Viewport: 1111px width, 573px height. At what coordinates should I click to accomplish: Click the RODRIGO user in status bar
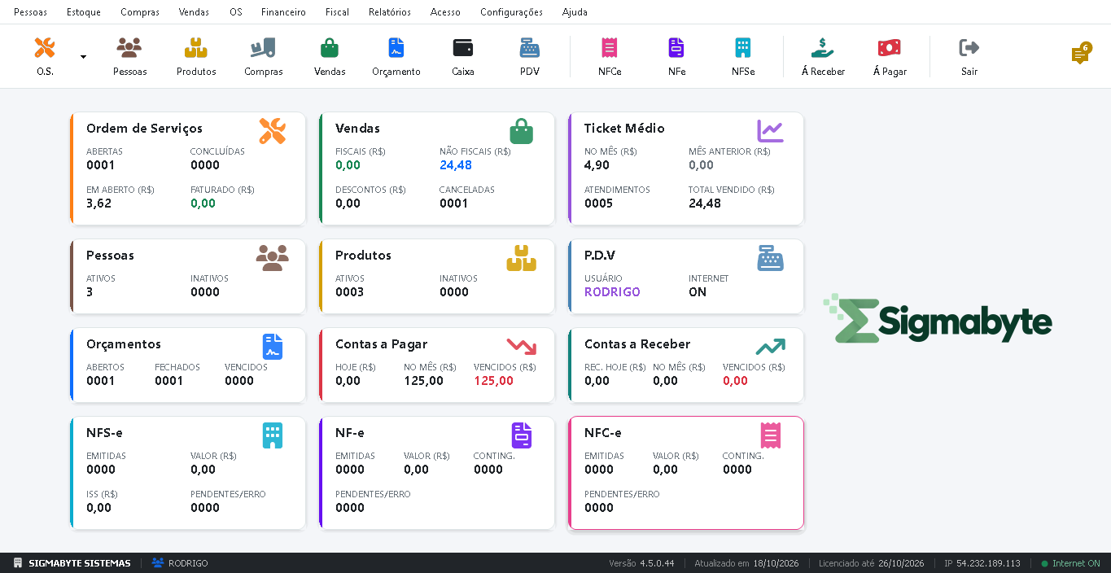(180, 563)
